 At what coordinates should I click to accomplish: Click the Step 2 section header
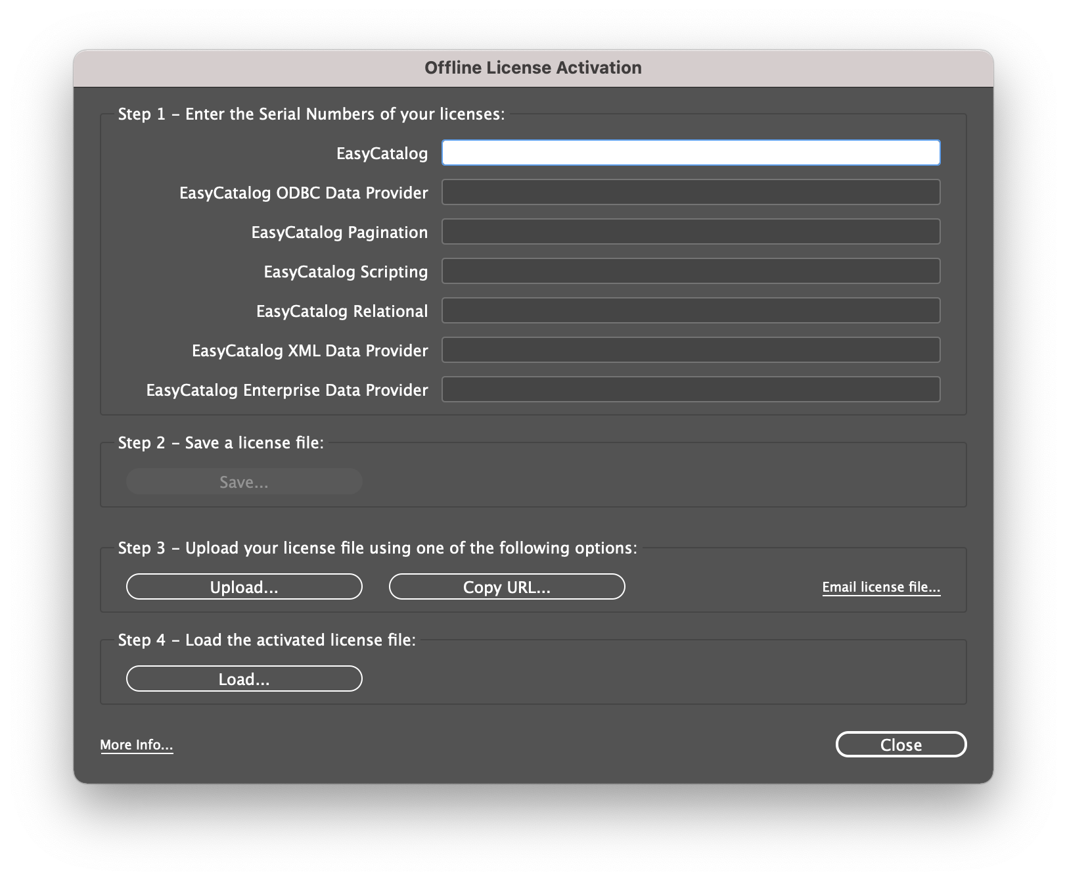pyautogui.click(x=220, y=442)
